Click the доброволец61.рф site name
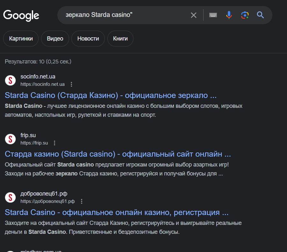The height and width of the screenshot is (252, 287). click(44, 194)
